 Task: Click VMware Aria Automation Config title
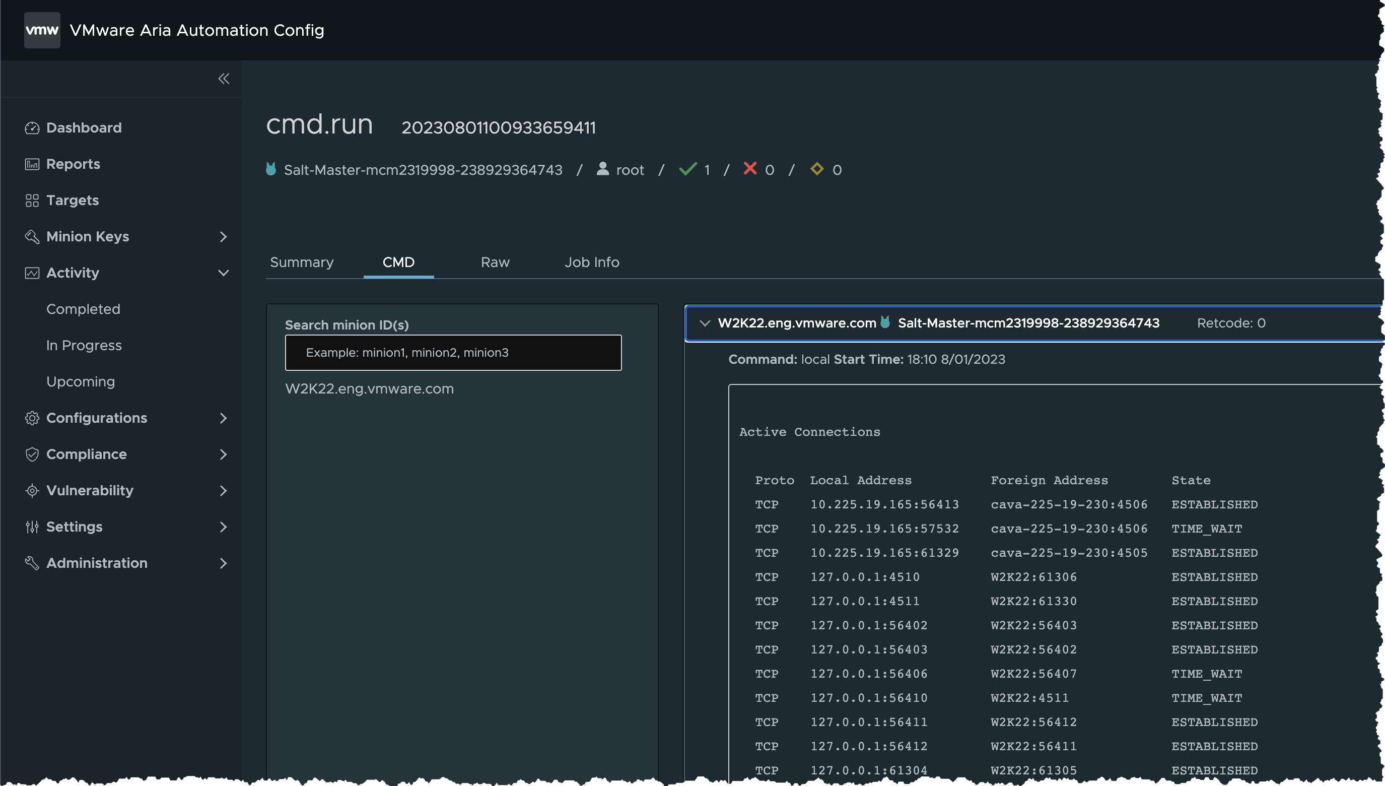click(x=197, y=30)
